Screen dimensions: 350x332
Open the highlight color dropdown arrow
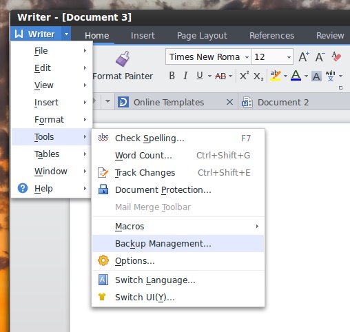tap(285, 76)
